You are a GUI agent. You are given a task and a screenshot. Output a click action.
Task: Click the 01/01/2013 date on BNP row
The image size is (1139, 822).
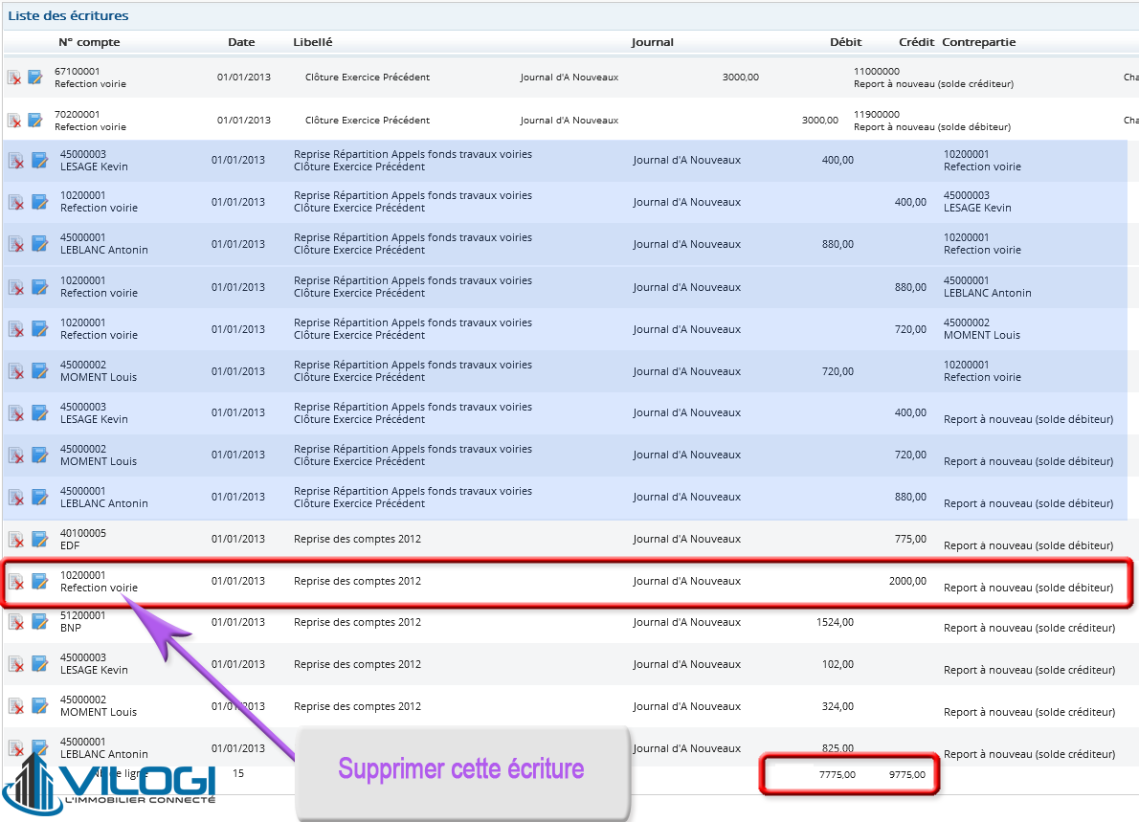coord(238,622)
